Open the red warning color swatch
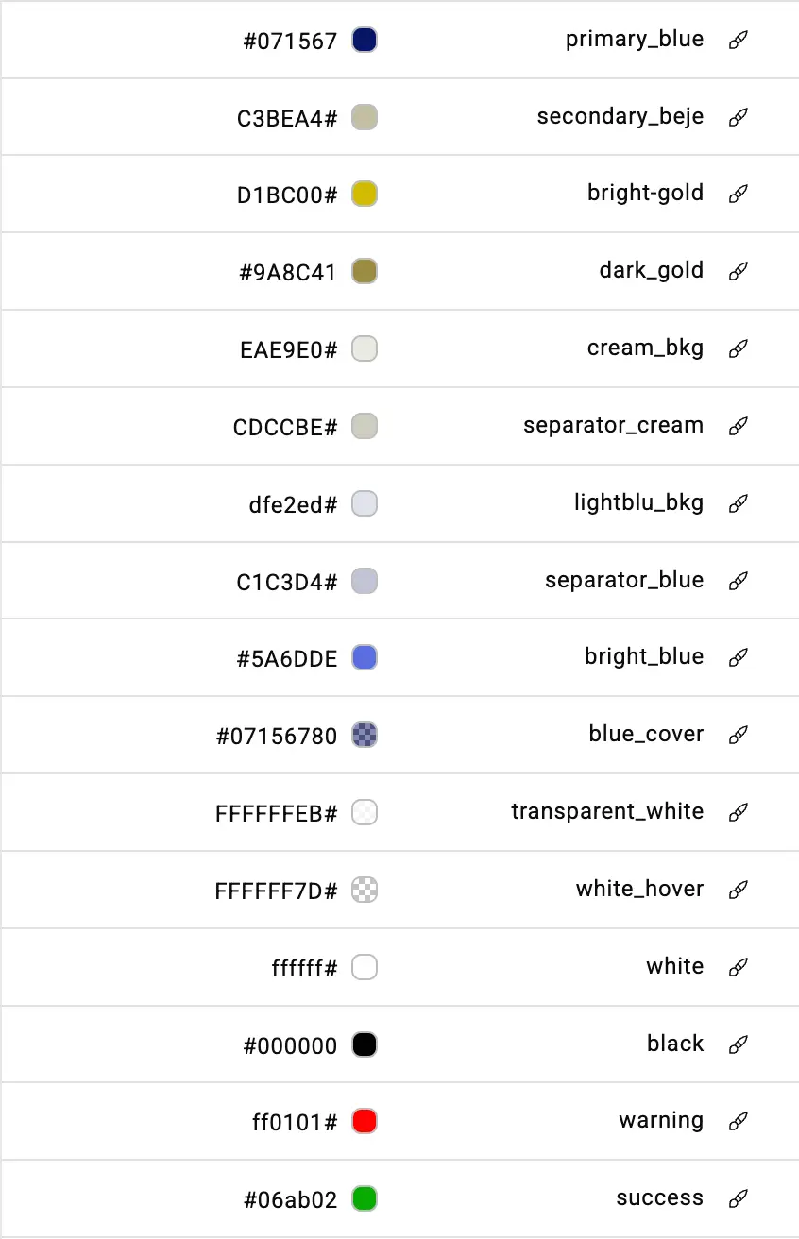 pos(365,1122)
